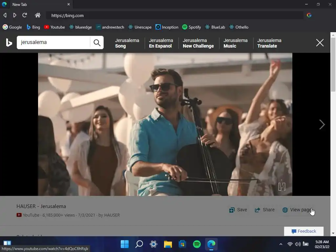Image resolution: width=336 pixels, height=252 pixels.
Task: Open Spotify from the taskbar
Action: click(197, 244)
